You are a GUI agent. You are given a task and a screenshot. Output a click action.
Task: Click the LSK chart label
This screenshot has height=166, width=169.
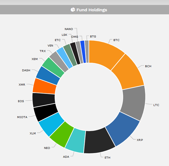(x=64, y=35)
